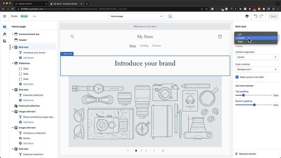Reload the browser page
The image size is (281, 158).
[x=13, y=9]
